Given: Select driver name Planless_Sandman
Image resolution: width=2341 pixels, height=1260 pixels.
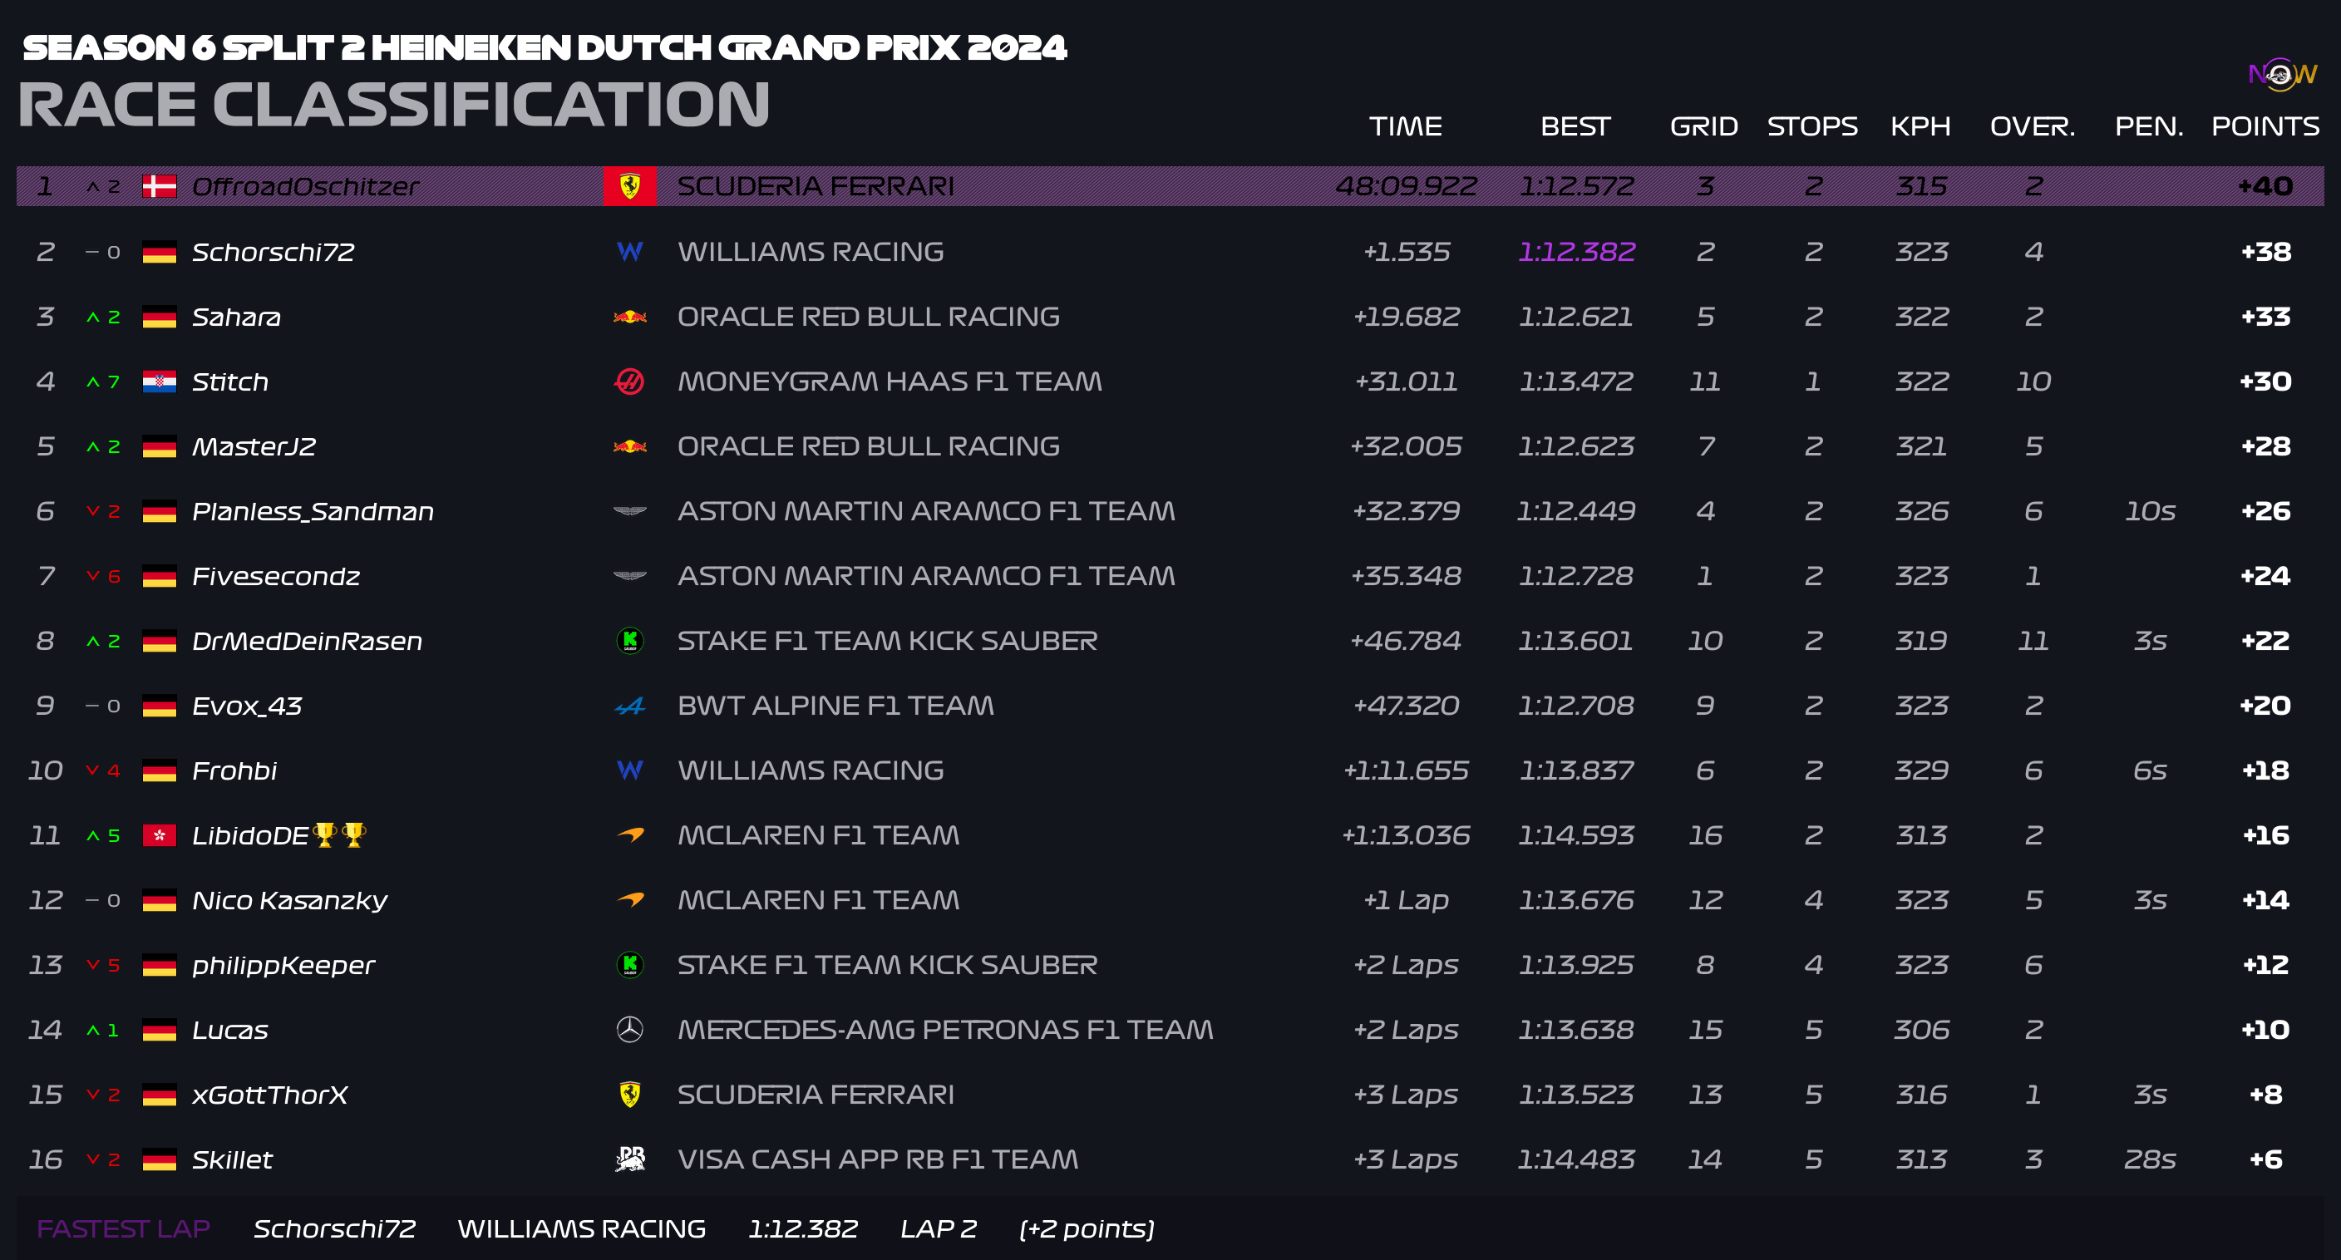Looking at the screenshot, I should click(313, 511).
